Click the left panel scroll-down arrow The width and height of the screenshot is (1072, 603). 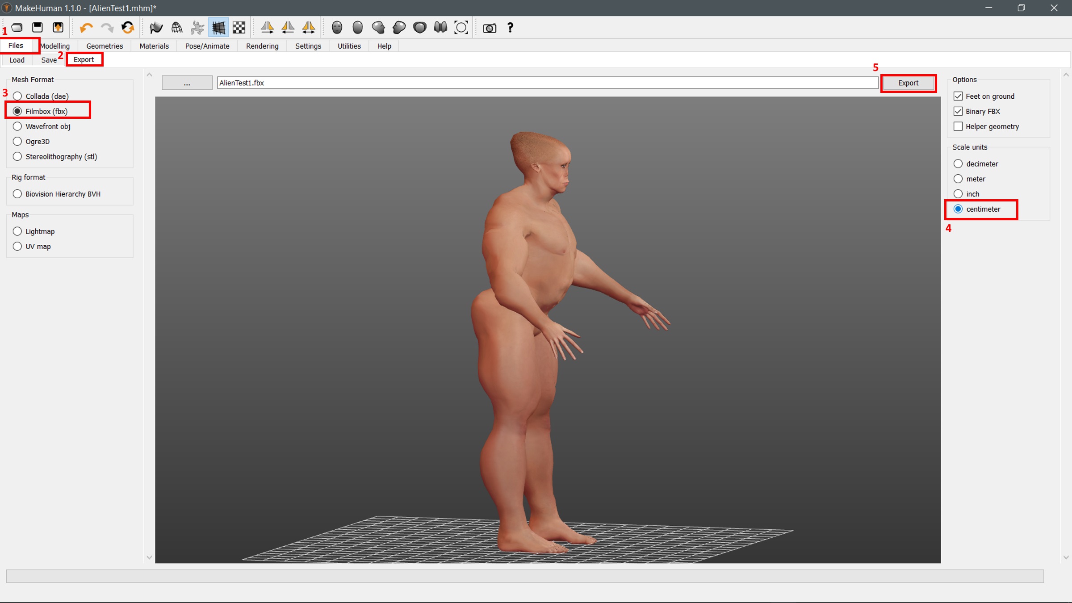(x=149, y=557)
